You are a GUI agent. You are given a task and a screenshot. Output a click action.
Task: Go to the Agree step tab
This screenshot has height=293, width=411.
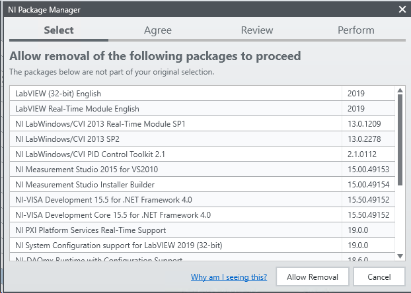[158, 30]
